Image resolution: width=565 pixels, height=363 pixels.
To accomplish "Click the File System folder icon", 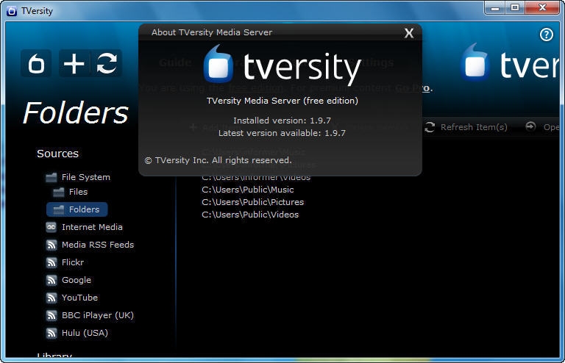I will pyautogui.click(x=51, y=177).
